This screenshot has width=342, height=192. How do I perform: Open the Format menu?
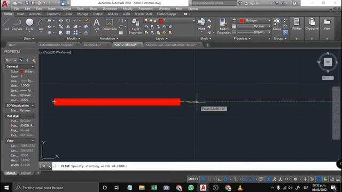(66, 9)
